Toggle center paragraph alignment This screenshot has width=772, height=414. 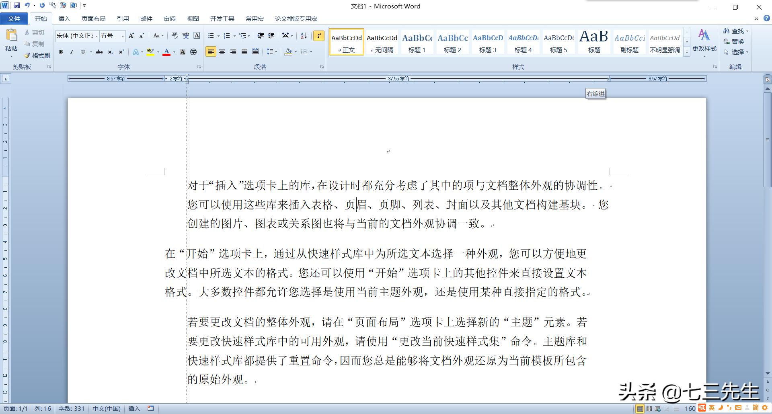tap(222, 51)
